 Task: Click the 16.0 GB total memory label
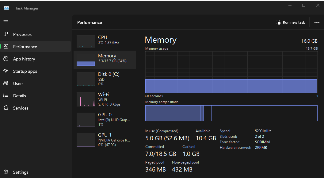pyautogui.click(x=309, y=41)
